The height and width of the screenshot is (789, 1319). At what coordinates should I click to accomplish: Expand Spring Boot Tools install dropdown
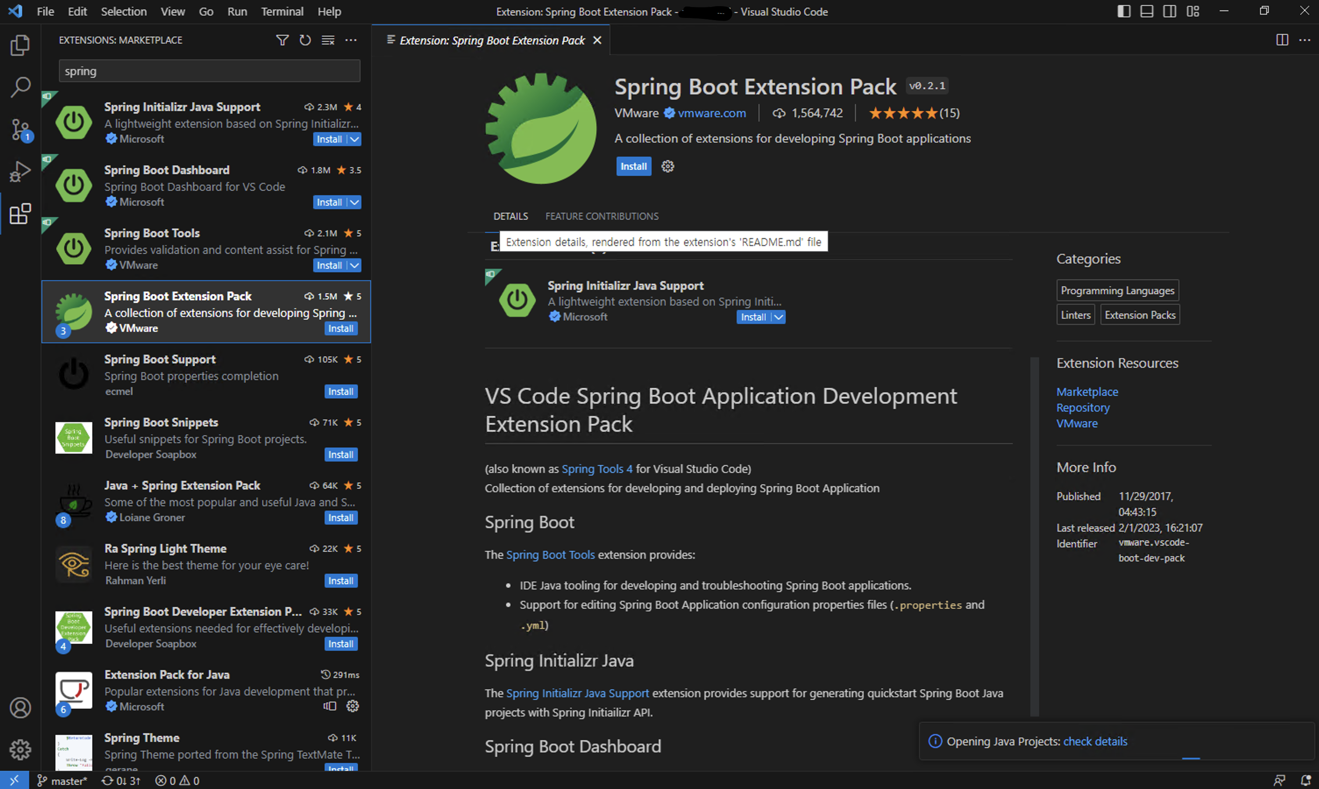(x=355, y=265)
